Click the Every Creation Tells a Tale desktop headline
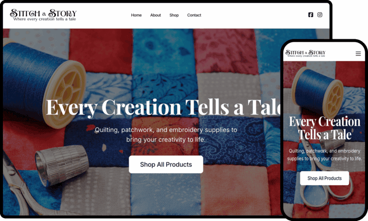The width and height of the screenshot is (368, 221). click(x=163, y=108)
